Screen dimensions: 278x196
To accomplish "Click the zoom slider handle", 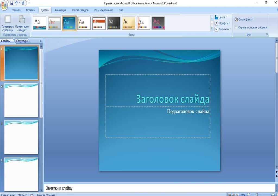I will tap(257, 195).
